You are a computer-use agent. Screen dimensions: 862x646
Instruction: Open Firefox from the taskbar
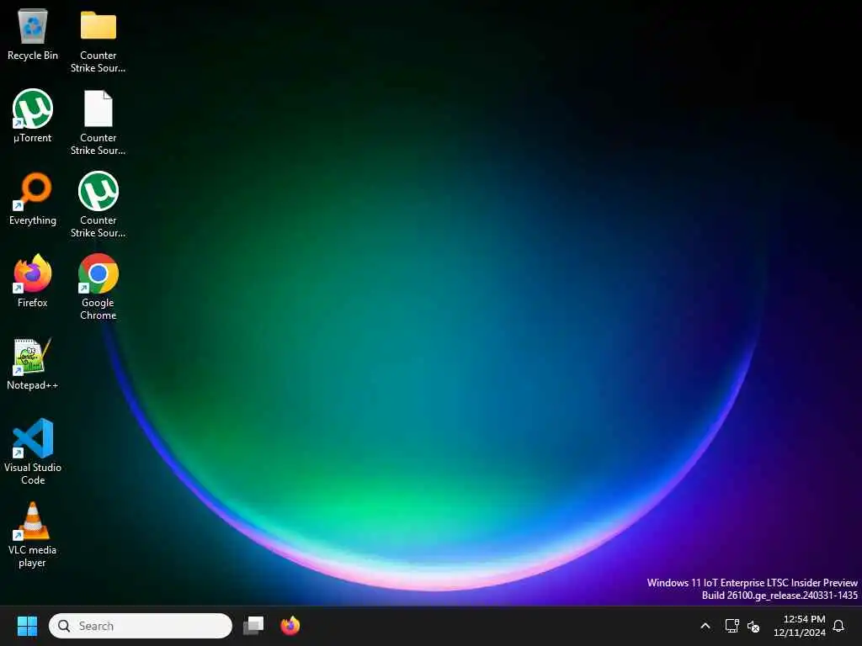(x=290, y=626)
